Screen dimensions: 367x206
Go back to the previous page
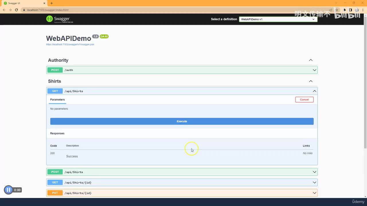[4, 10]
